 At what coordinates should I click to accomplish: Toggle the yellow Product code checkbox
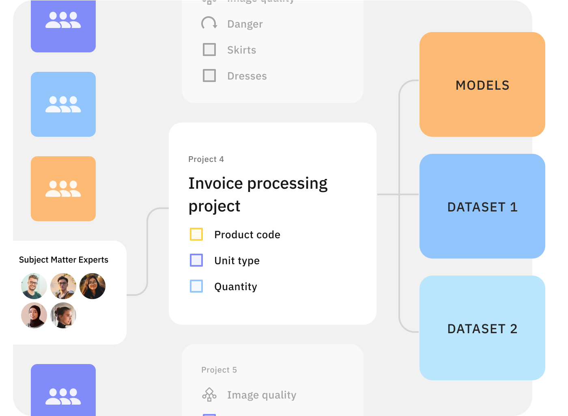[x=196, y=234]
